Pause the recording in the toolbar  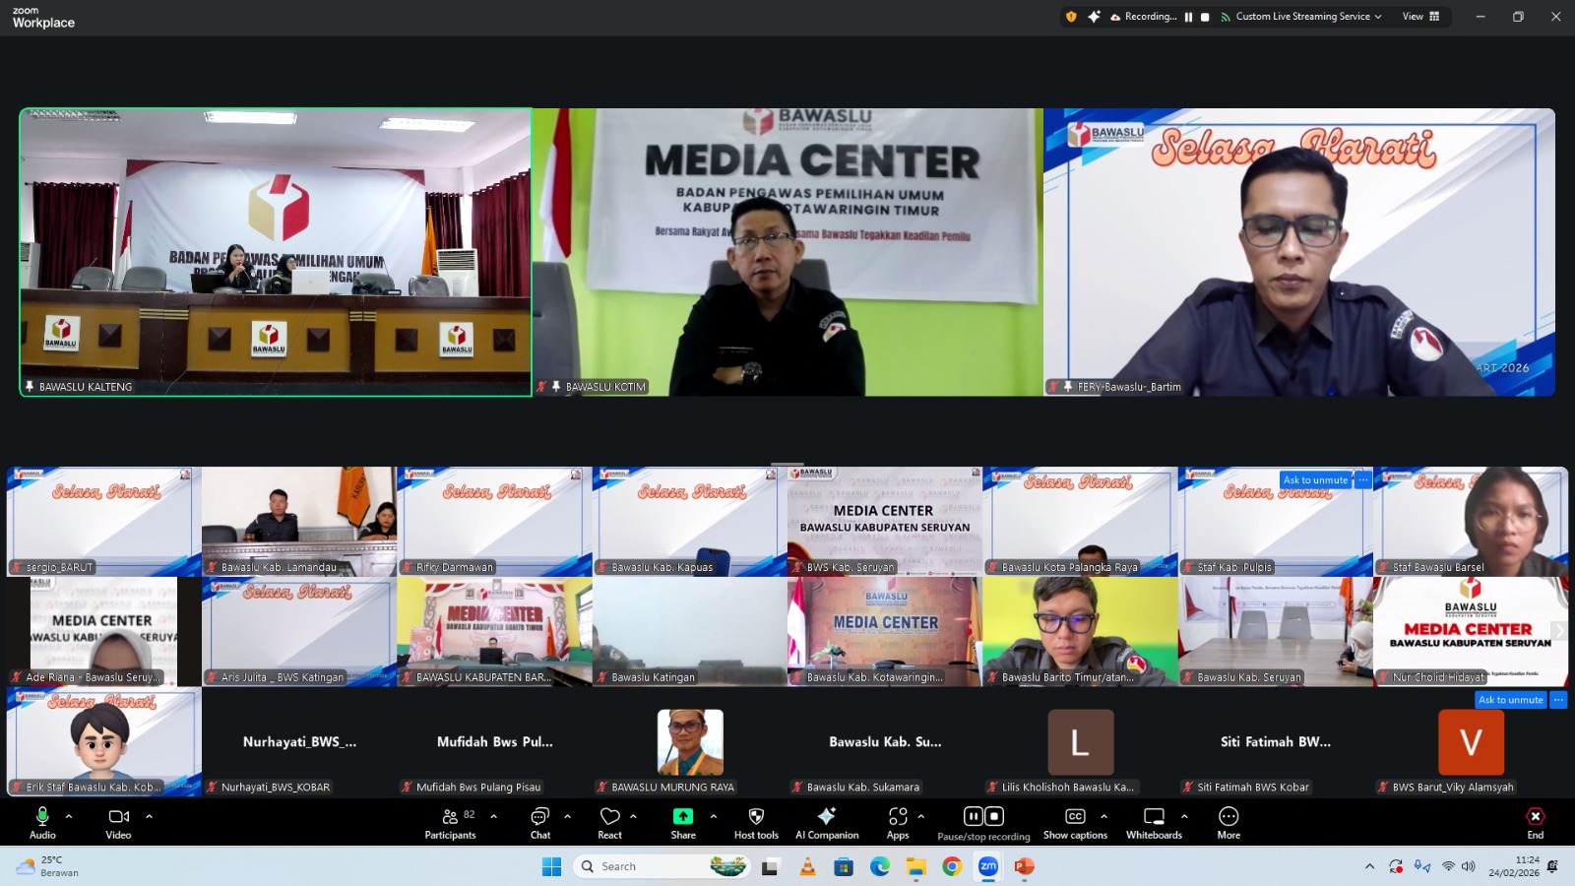point(973,816)
